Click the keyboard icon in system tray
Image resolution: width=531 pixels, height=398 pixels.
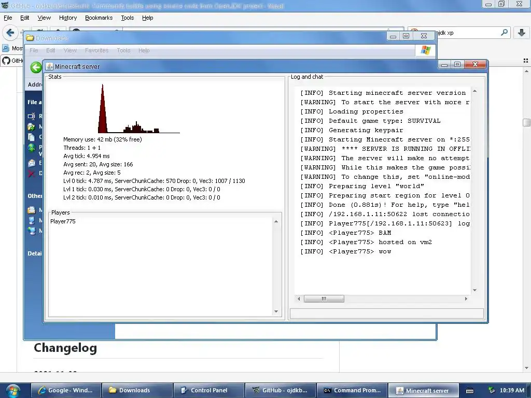(470, 391)
